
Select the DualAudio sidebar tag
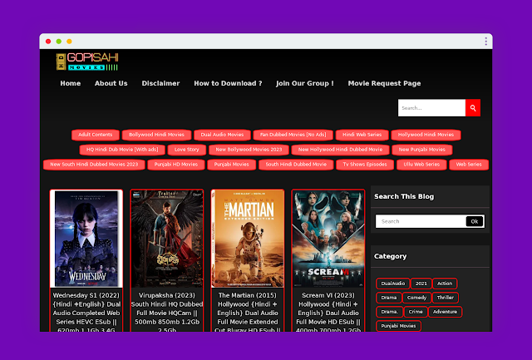pos(393,284)
